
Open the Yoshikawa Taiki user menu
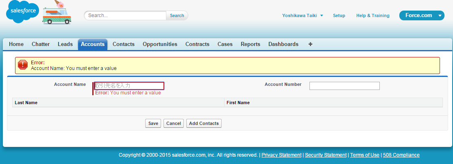coord(303,15)
